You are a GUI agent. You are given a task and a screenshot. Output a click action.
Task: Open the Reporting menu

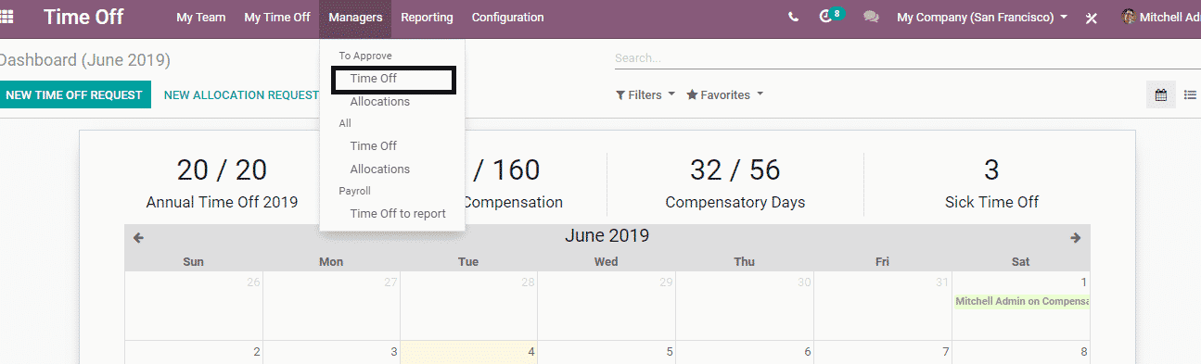[427, 17]
